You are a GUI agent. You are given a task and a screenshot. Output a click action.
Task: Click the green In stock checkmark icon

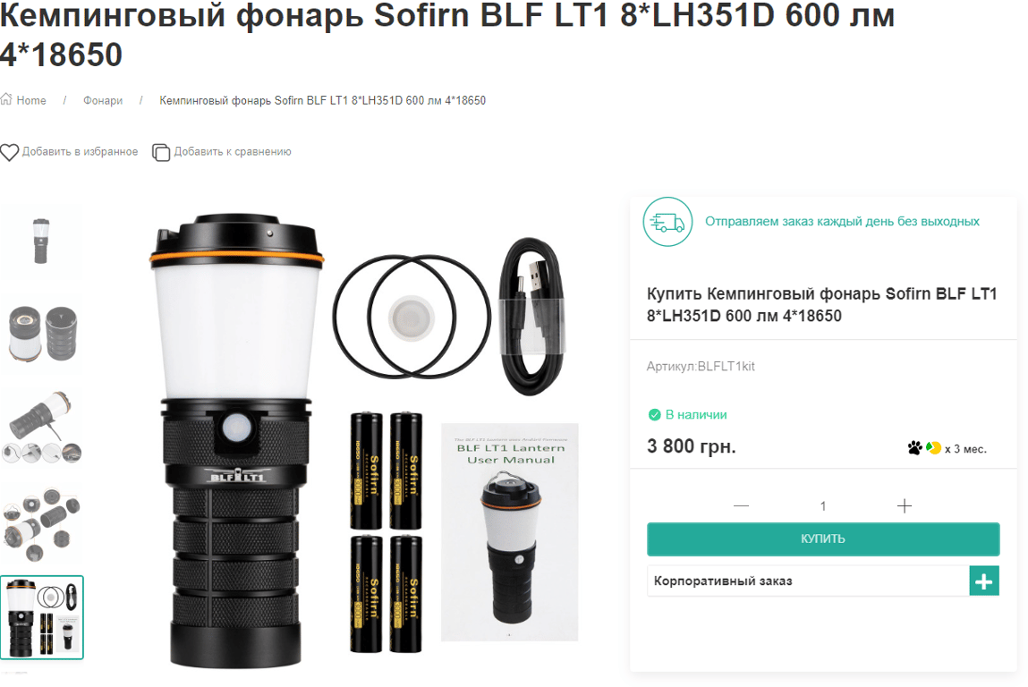654,415
